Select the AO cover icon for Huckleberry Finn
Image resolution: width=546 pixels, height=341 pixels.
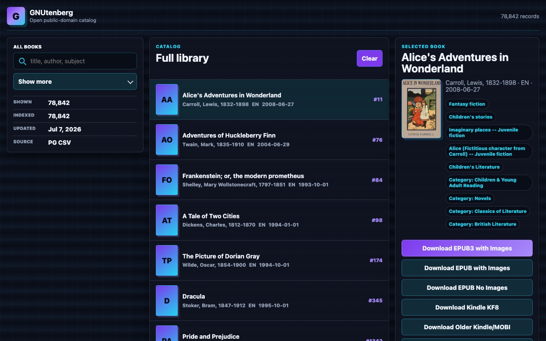(167, 140)
